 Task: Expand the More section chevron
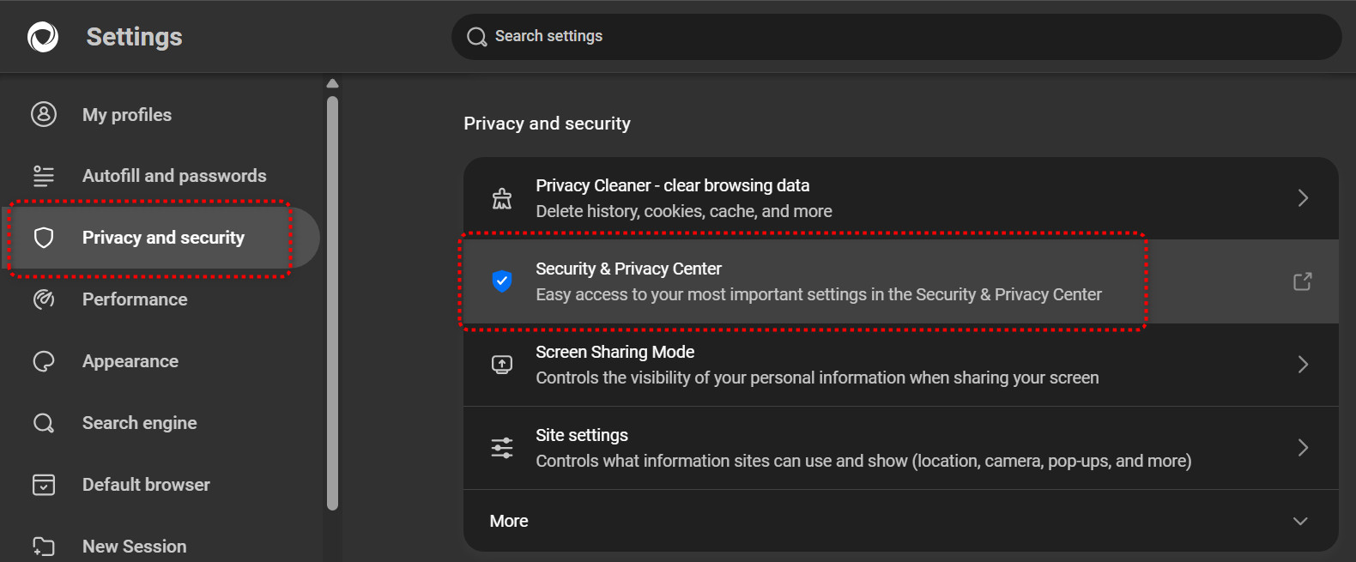1300,521
